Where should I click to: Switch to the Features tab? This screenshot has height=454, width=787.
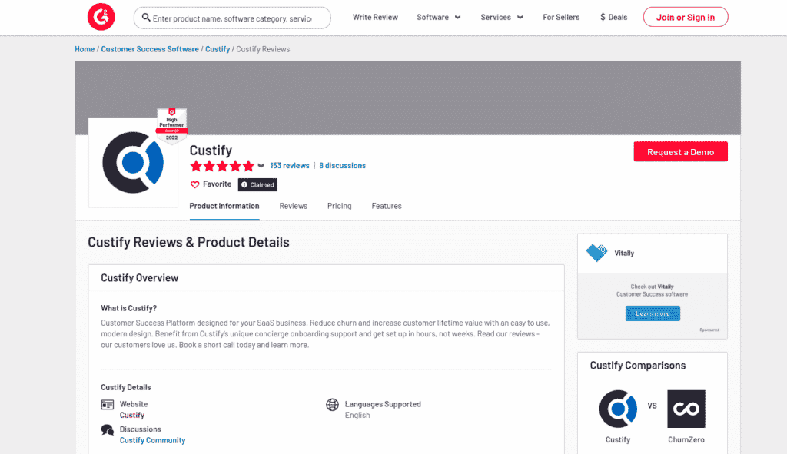point(387,206)
